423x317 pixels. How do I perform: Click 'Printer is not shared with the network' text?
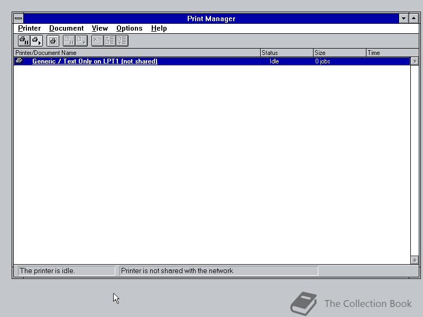pyautogui.click(x=177, y=271)
